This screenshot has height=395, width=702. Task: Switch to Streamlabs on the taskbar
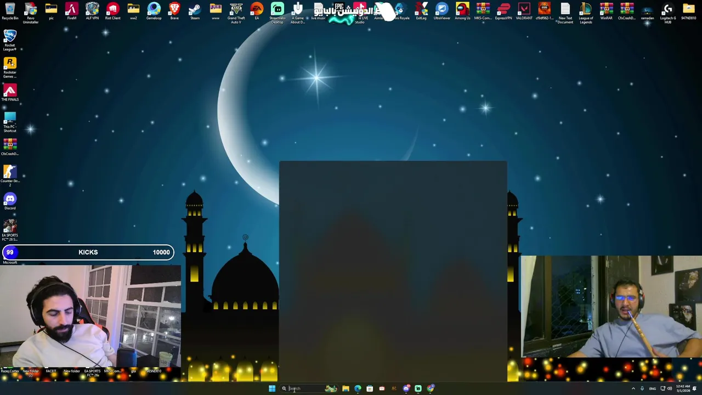pyautogui.click(x=418, y=388)
